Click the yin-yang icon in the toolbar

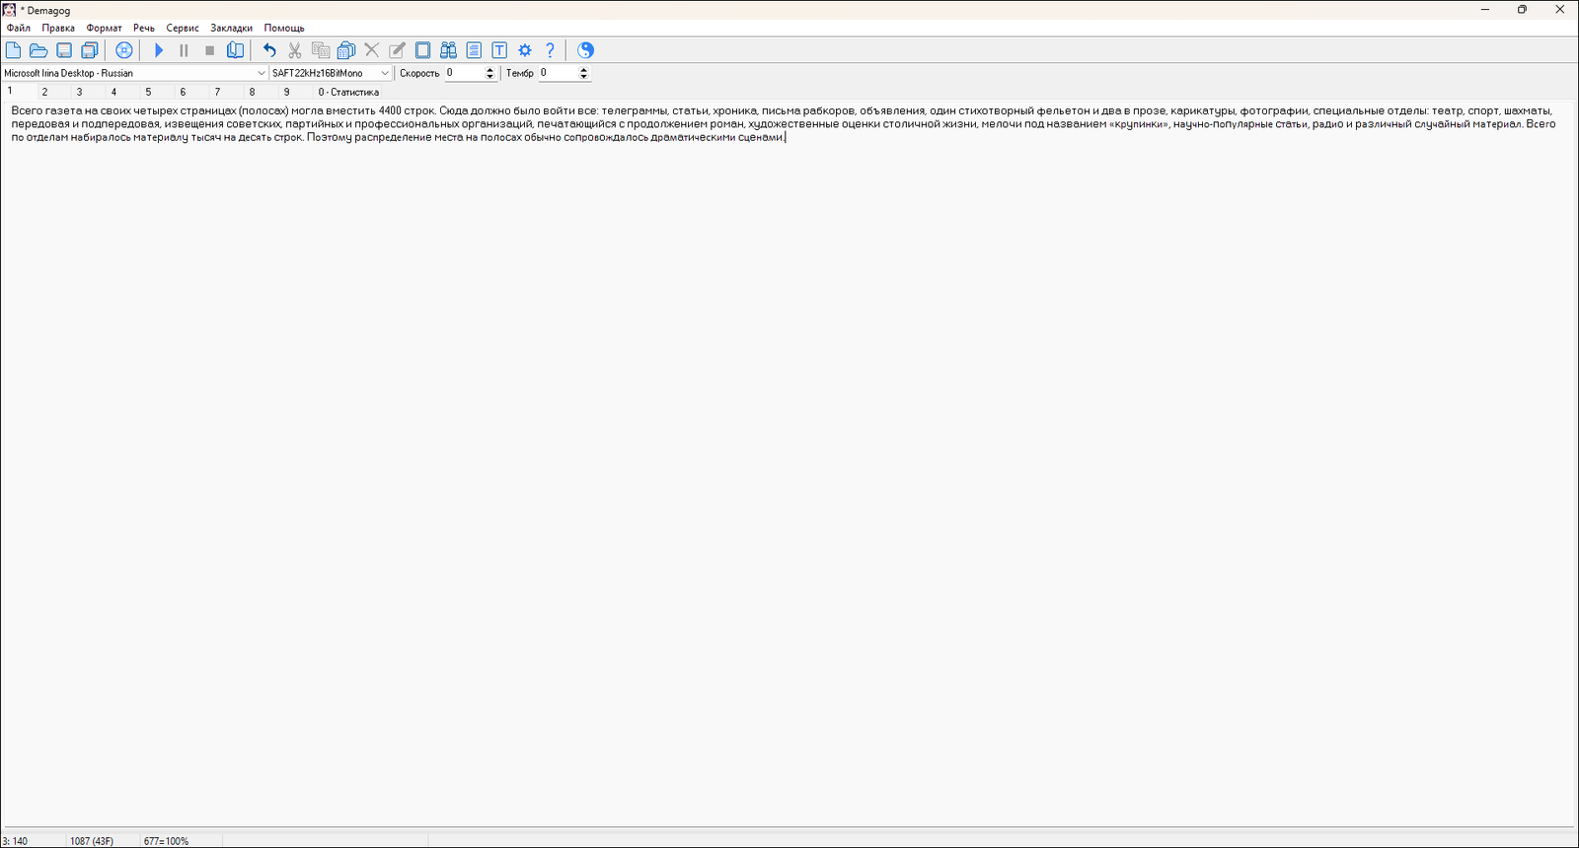click(x=586, y=50)
